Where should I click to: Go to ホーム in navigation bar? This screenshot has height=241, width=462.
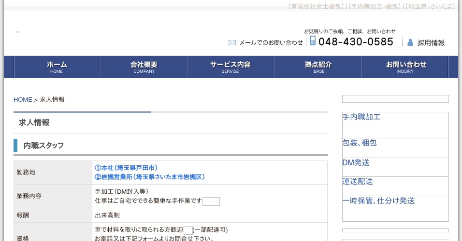(x=57, y=67)
